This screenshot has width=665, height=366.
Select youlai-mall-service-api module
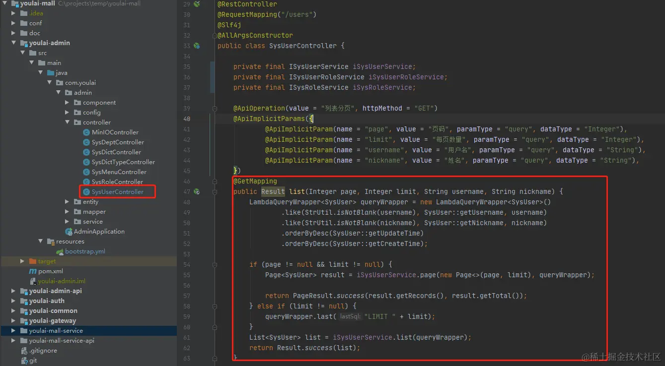(x=62, y=341)
